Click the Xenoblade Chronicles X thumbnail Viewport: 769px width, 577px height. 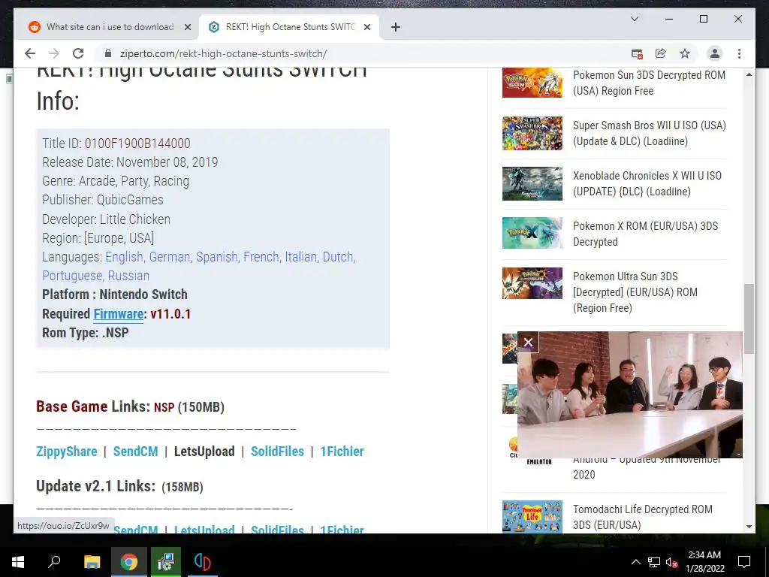click(532, 183)
